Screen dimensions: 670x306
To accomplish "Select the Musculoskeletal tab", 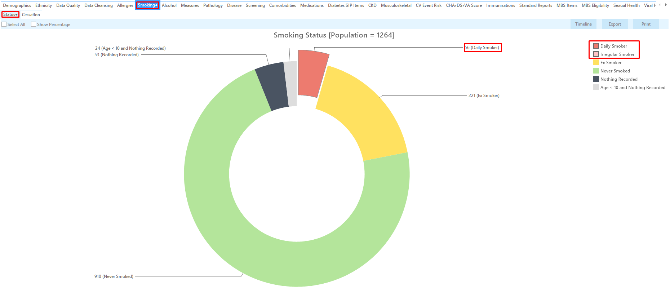I will pyautogui.click(x=396, y=5).
